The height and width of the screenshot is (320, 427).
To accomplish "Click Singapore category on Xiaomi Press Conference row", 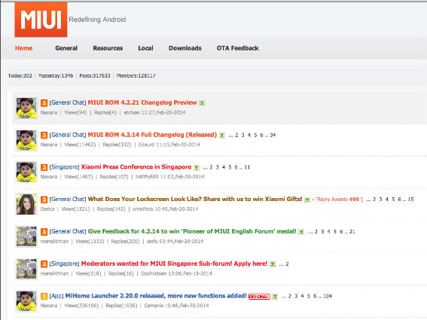I will pyautogui.click(x=64, y=167).
